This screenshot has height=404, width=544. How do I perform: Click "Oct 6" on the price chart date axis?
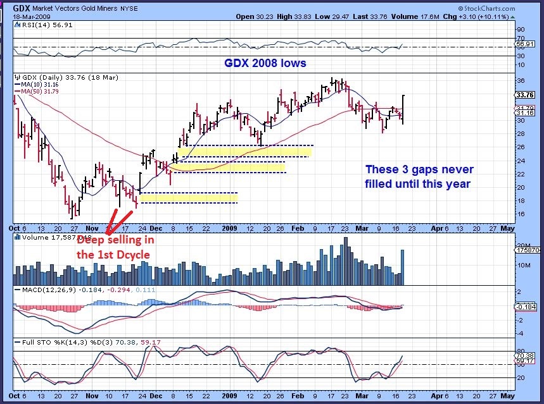[x=18, y=228]
